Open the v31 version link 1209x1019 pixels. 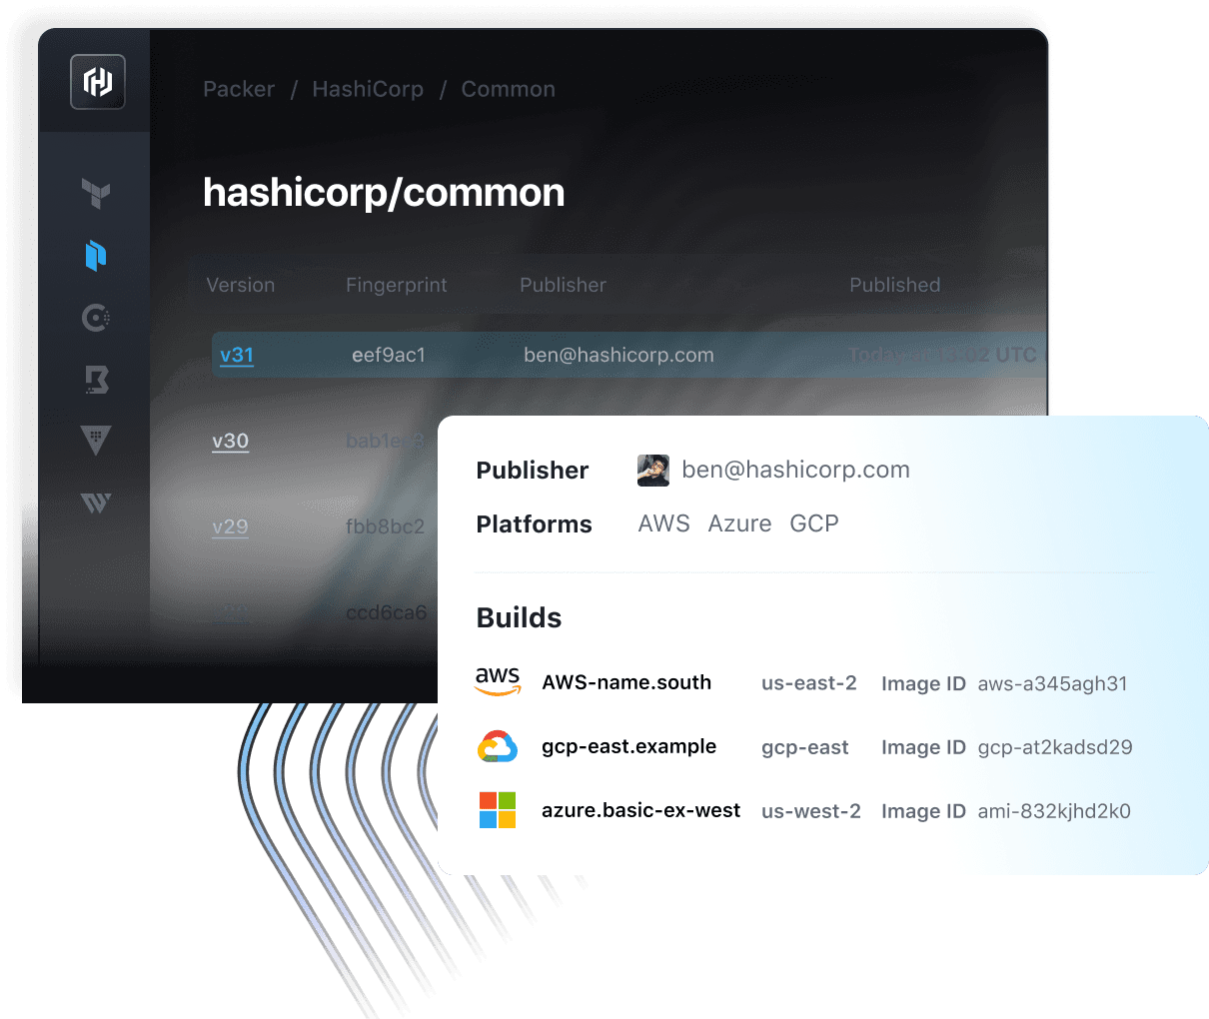237,356
